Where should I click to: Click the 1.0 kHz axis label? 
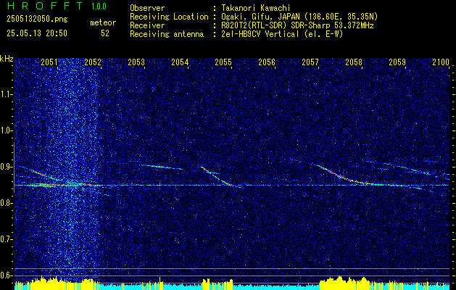pyautogui.click(x=6, y=131)
